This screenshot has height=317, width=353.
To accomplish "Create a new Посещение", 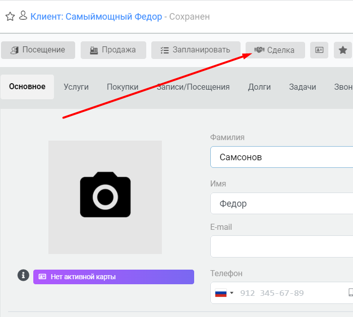I will (x=38, y=50).
